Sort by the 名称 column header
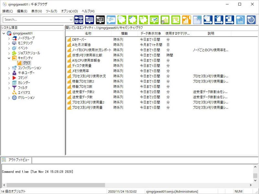259x194 pixels. tap(88, 34)
